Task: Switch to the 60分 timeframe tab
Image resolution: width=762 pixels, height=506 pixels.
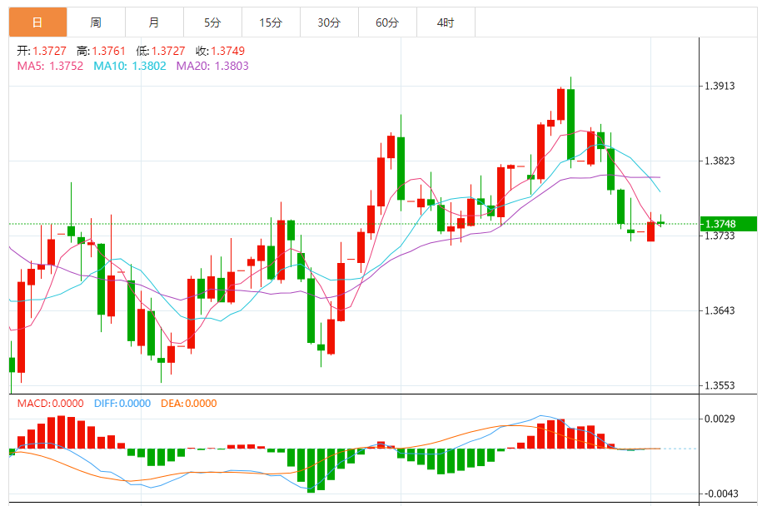Action: coord(387,22)
